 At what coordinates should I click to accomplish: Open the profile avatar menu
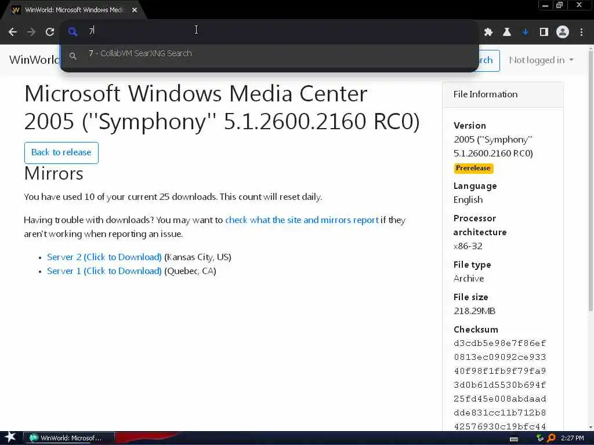click(x=563, y=32)
